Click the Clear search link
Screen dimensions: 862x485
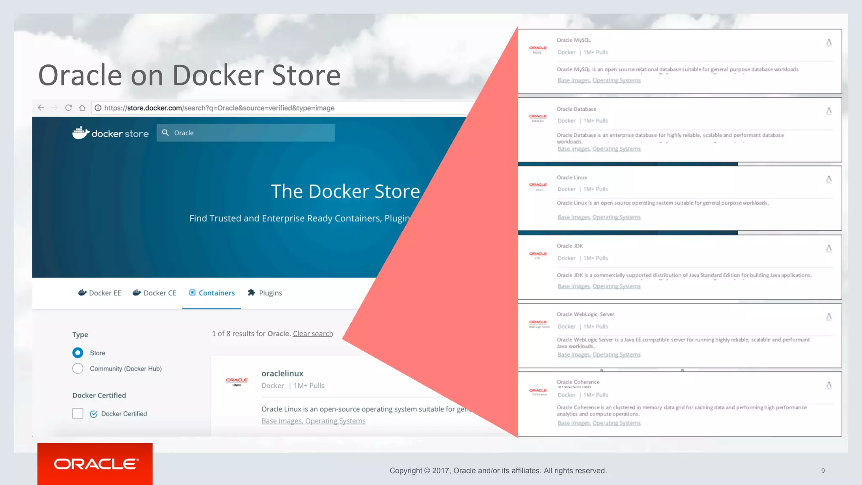pyautogui.click(x=313, y=333)
